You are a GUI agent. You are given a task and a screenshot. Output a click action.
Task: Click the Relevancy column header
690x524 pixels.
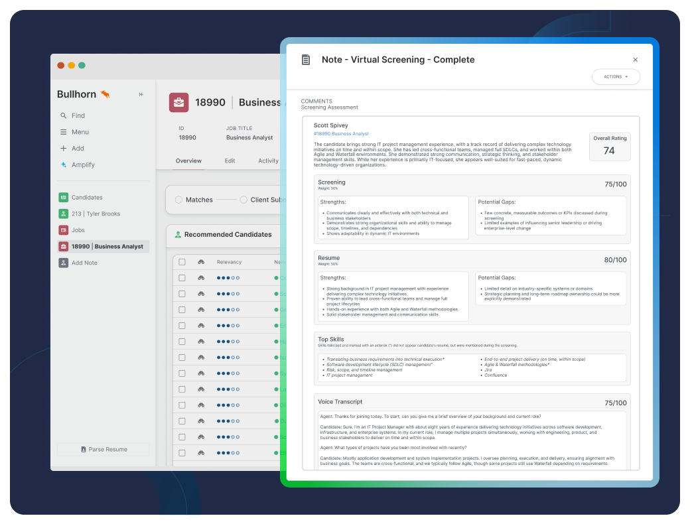point(230,262)
